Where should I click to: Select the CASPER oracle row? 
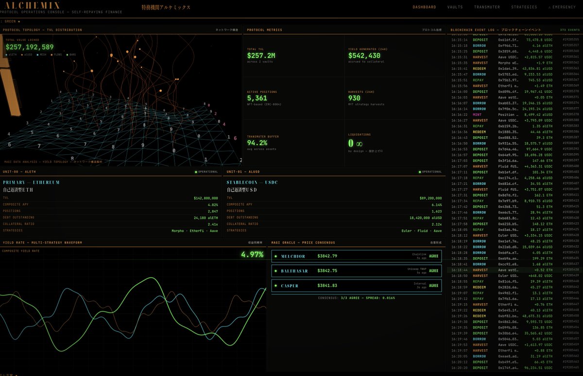[x=357, y=285]
